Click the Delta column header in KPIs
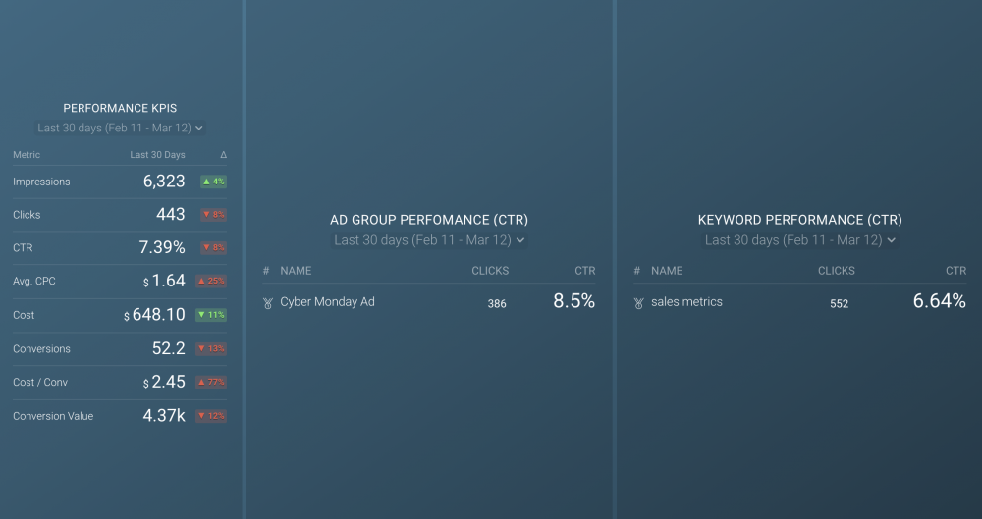Viewport: 982px width, 519px height. (223, 155)
